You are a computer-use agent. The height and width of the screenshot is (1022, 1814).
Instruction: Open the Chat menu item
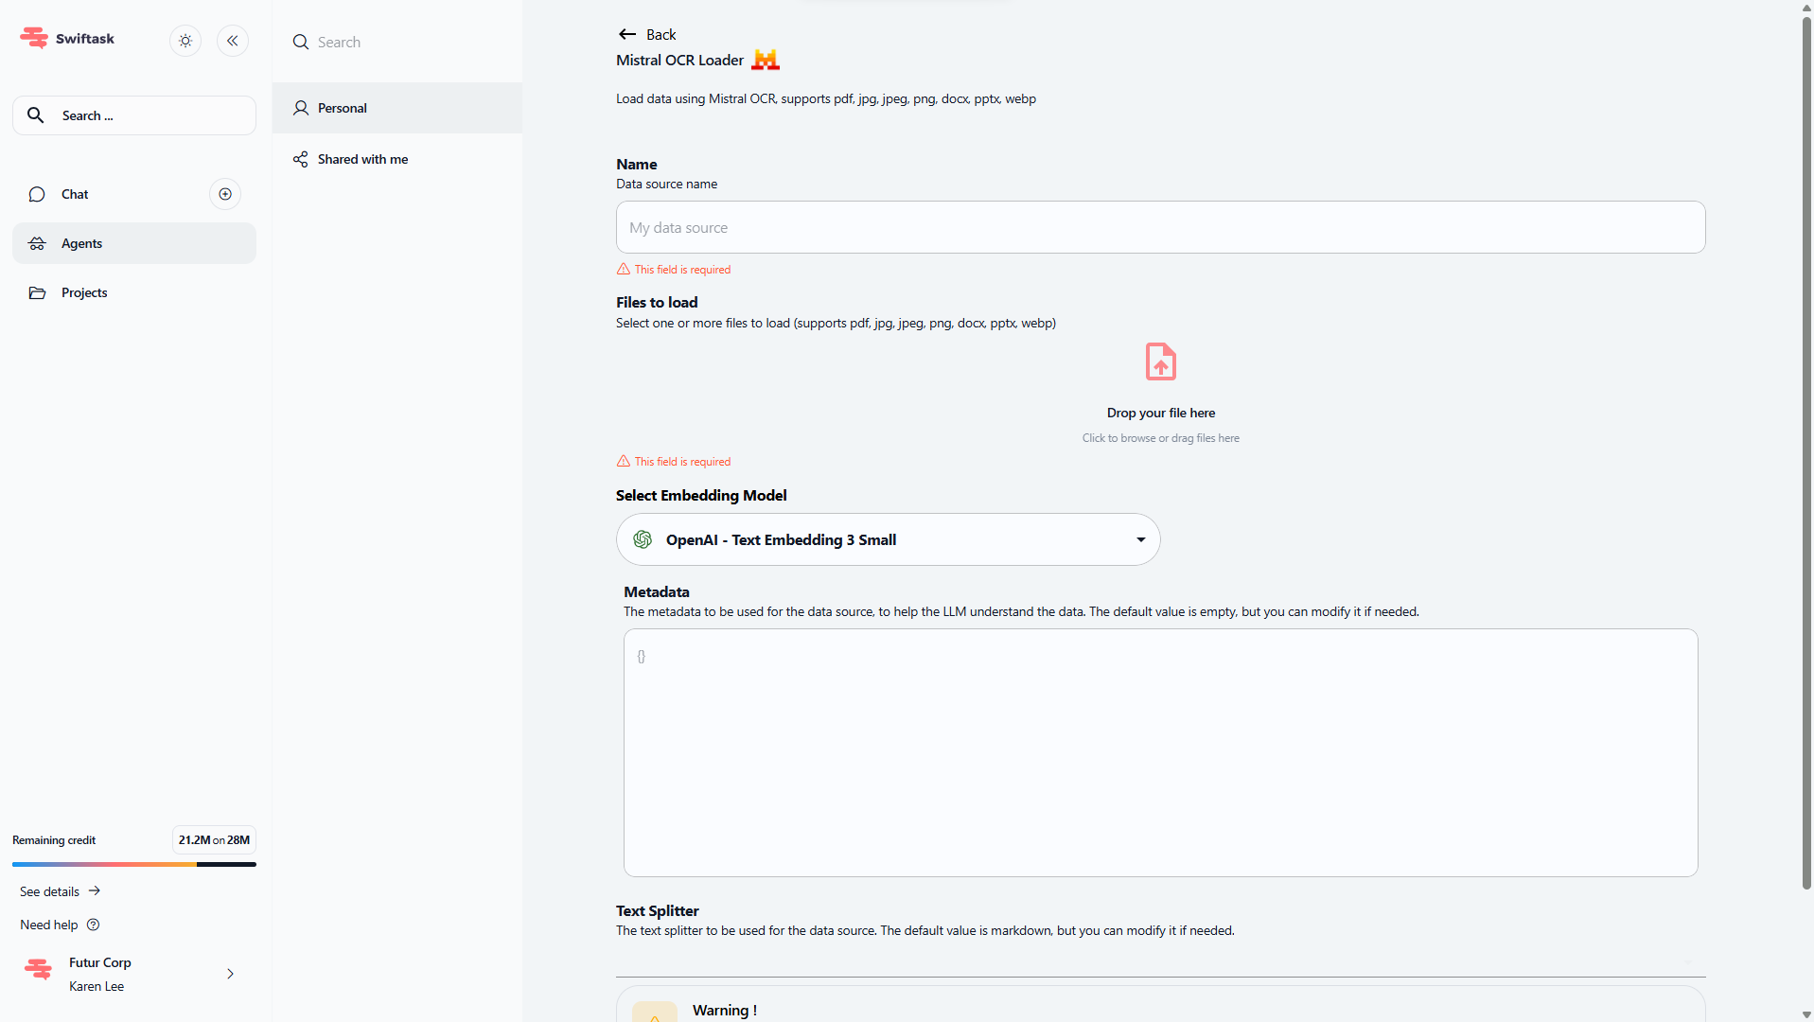pos(75,194)
